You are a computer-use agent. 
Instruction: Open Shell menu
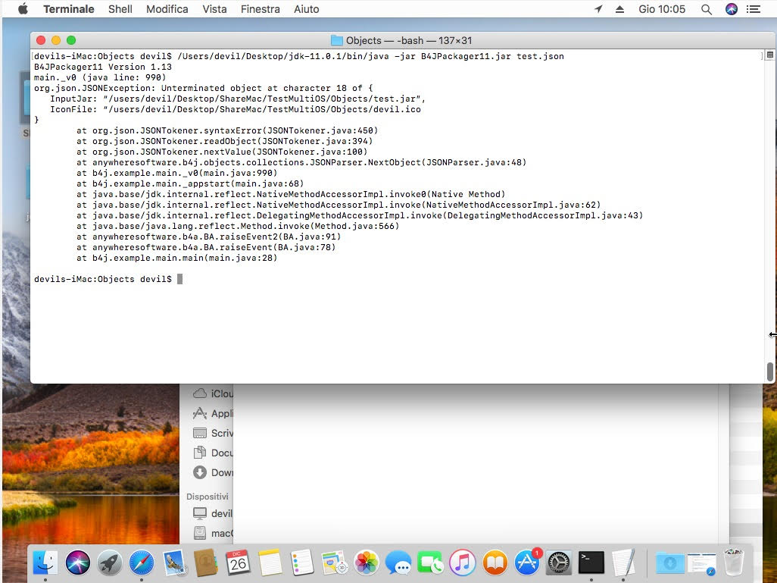[x=120, y=9]
